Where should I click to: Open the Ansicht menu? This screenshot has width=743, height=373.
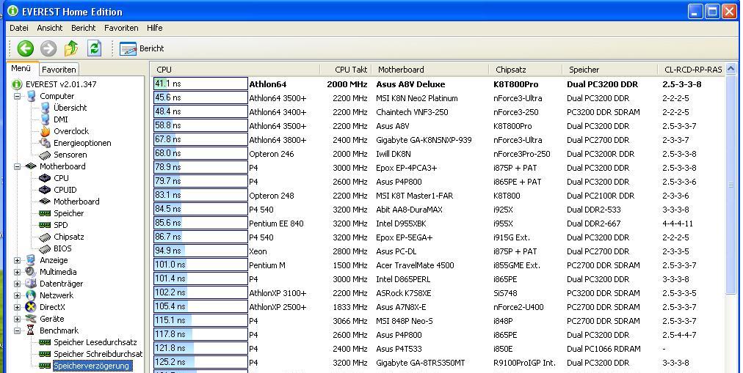(x=50, y=28)
